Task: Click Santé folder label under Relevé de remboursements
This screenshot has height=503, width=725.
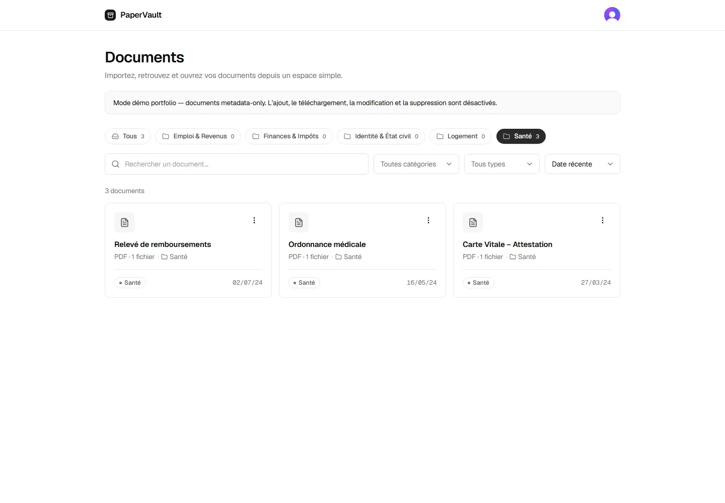Action: (x=174, y=257)
